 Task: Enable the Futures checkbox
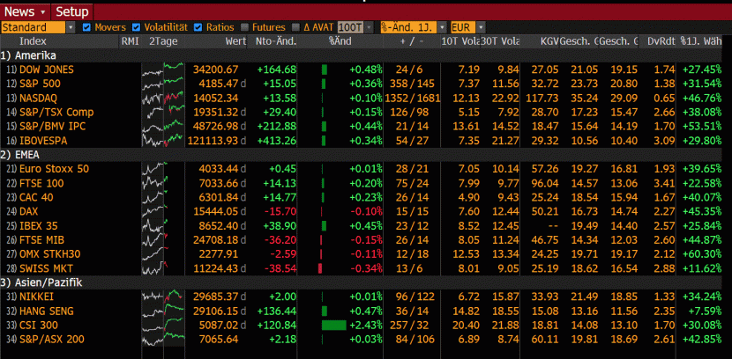(244, 27)
